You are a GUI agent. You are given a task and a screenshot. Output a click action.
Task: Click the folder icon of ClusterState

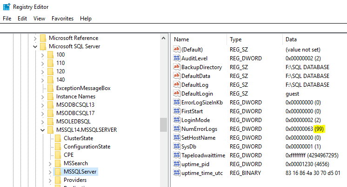[x=58, y=138]
